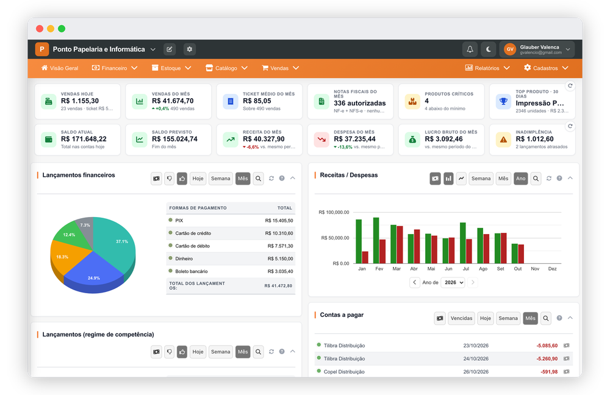This screenshot has width=610, height=395.
Task: Filter Contas a pagar by Vencidas
Action: 461,318
